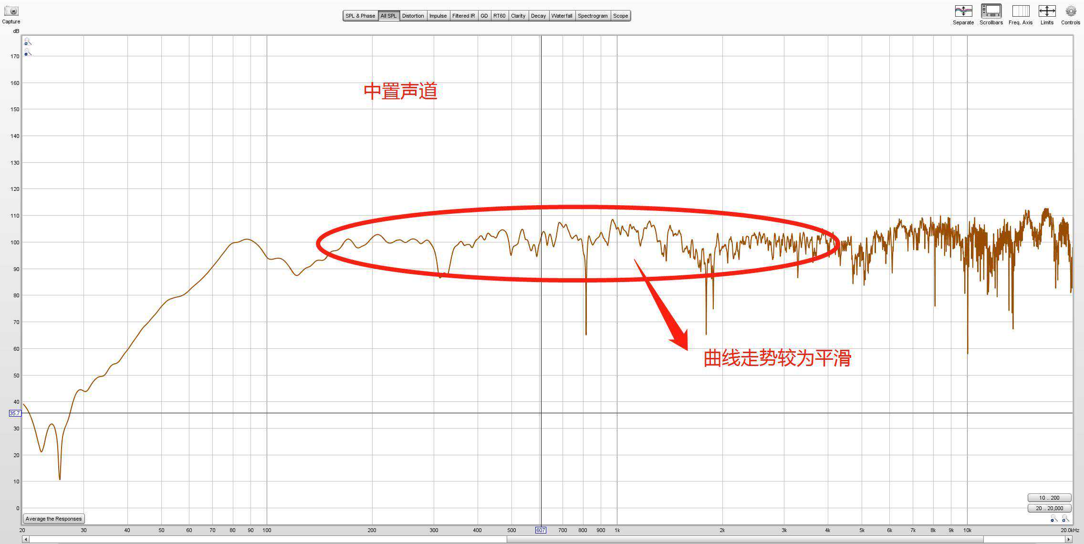This screenshot has width=1084, height=544.
Task: Click the Capture camera icon
Action: click(10, 11)
